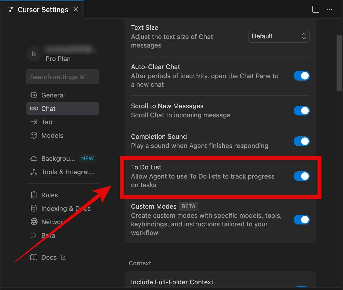This screenshot has height=290, width=343.
Task: Open the Text Size Default dropdown
Action: (279, 36)
